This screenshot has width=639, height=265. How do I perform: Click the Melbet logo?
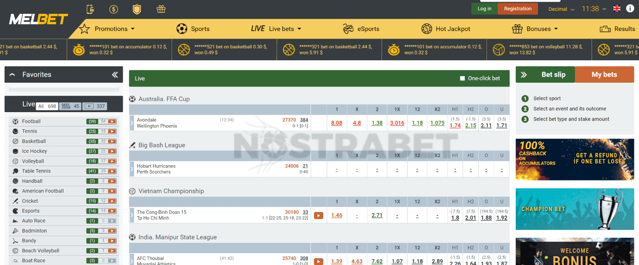tap(39, 20)
